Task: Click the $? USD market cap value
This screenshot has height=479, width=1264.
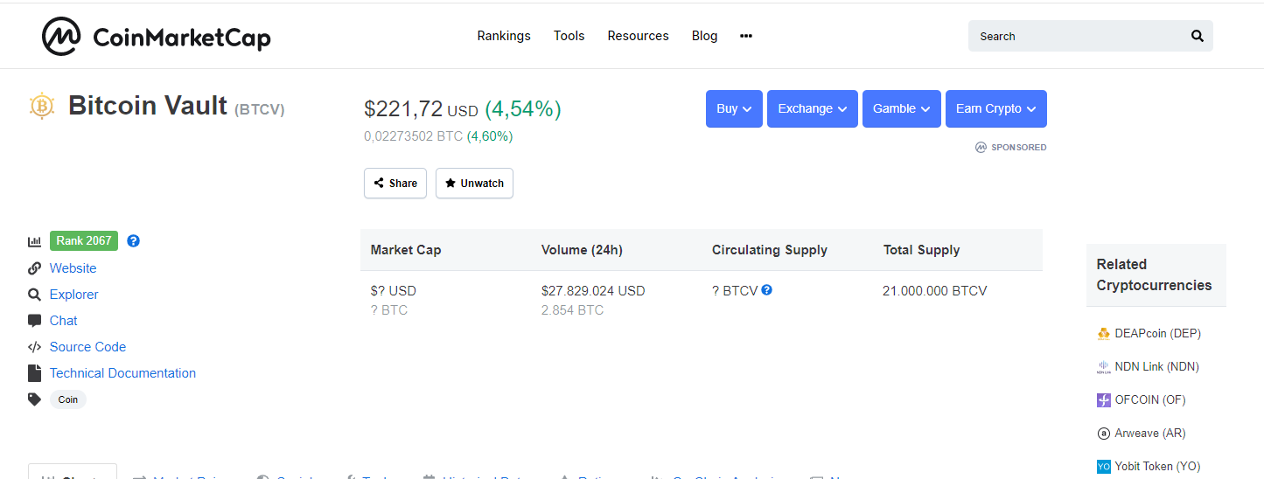Action: (394, 291)
